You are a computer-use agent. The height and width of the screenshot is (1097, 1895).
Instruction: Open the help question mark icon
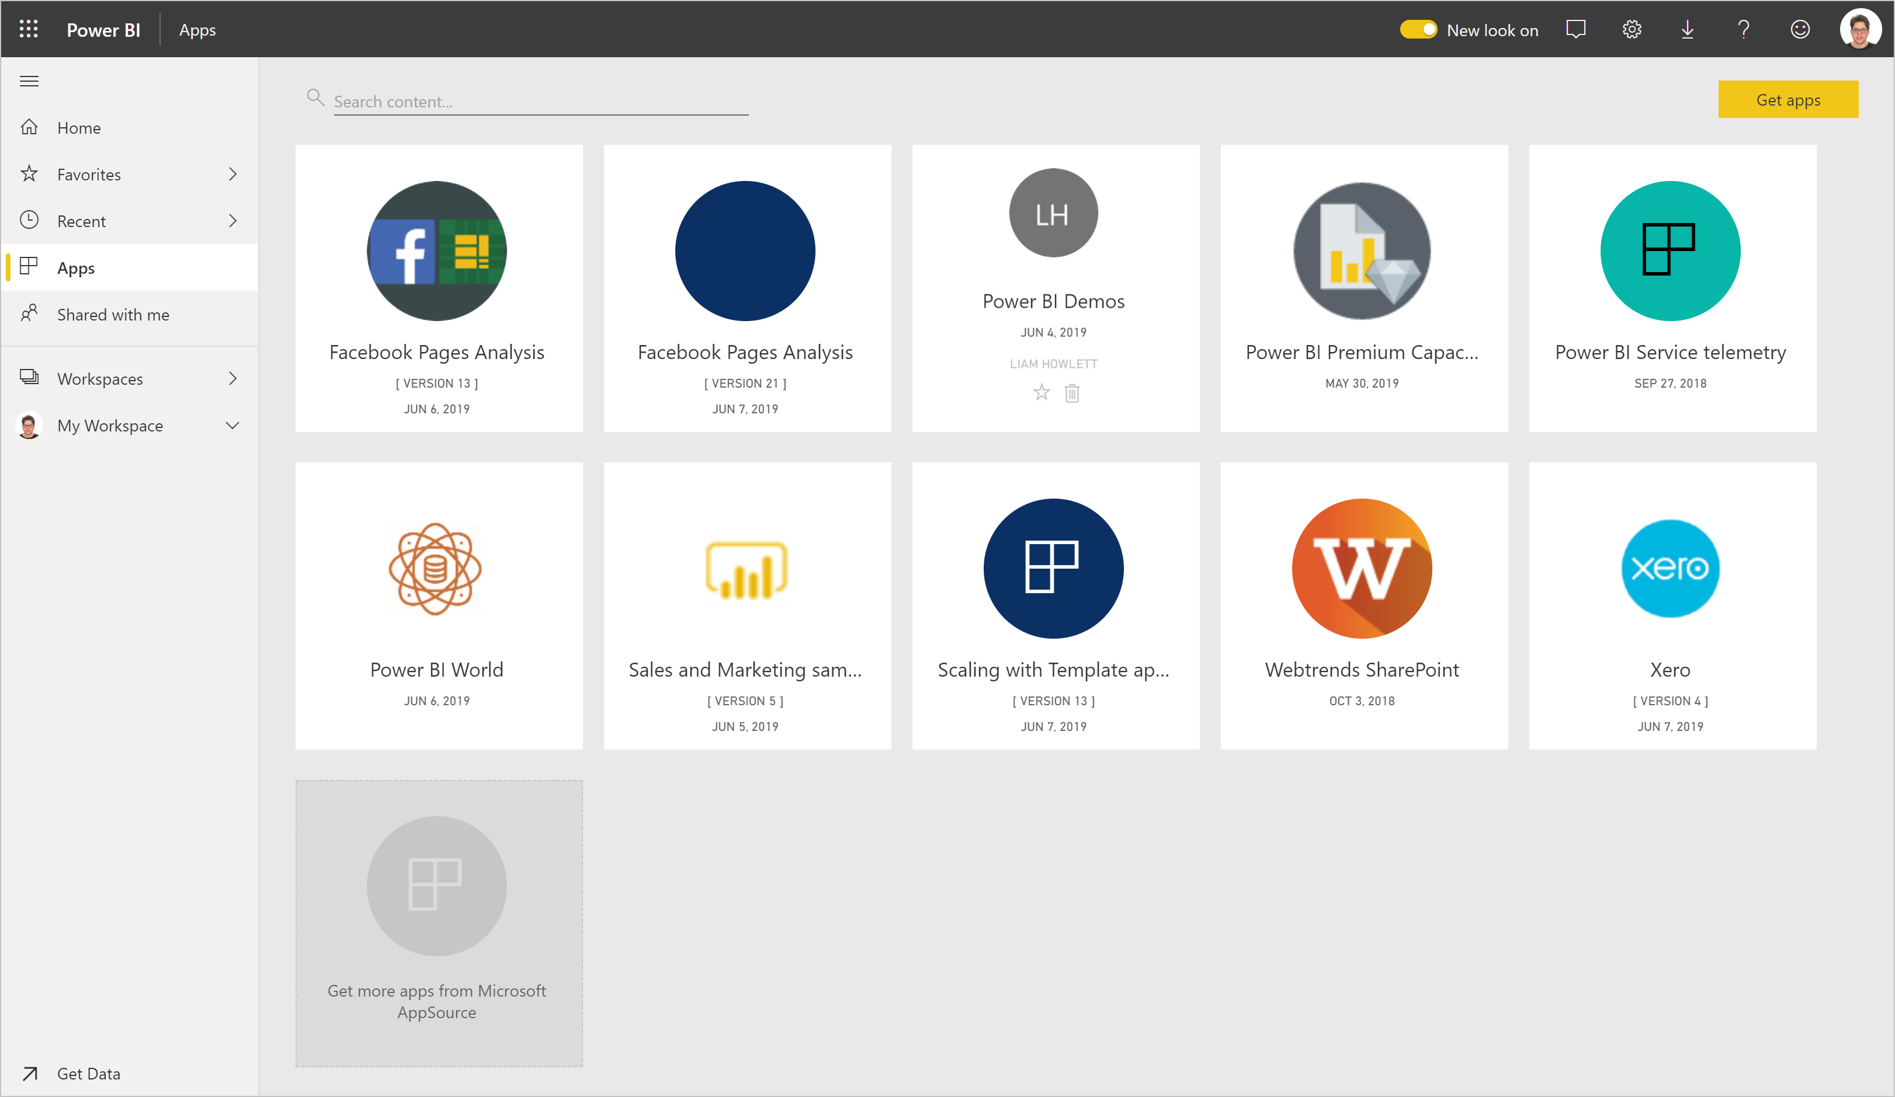(1744, 29)
